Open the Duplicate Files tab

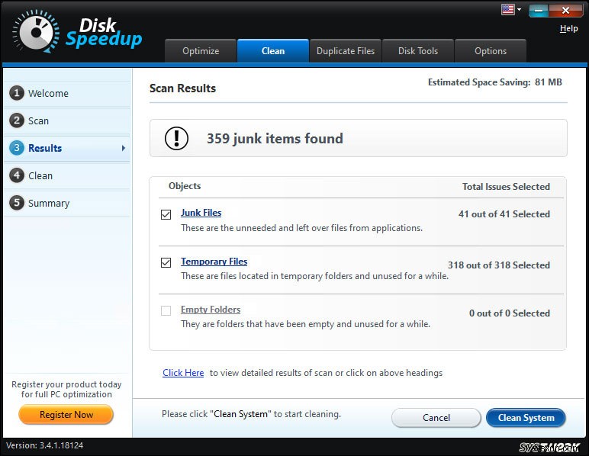pos(346,50)
